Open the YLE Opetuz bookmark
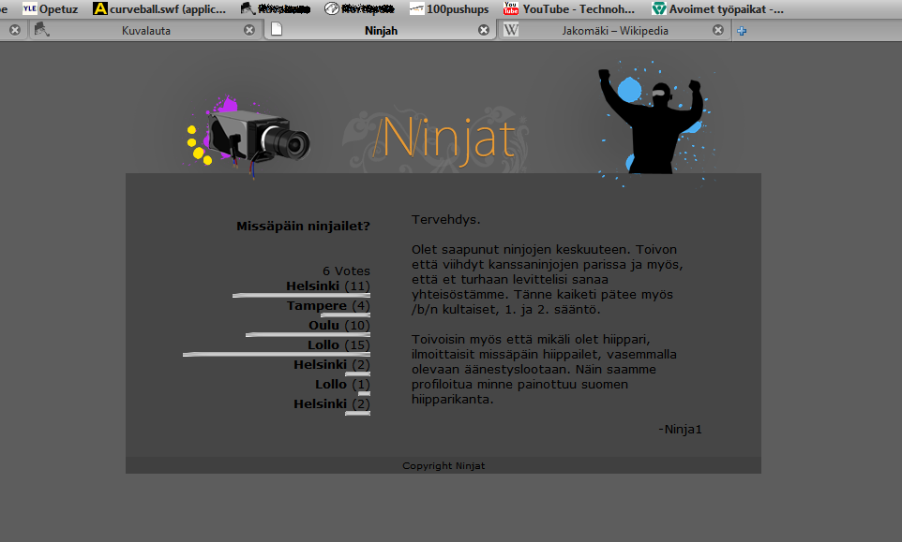This screenshot has width=902, height=542. click(51, 8)
